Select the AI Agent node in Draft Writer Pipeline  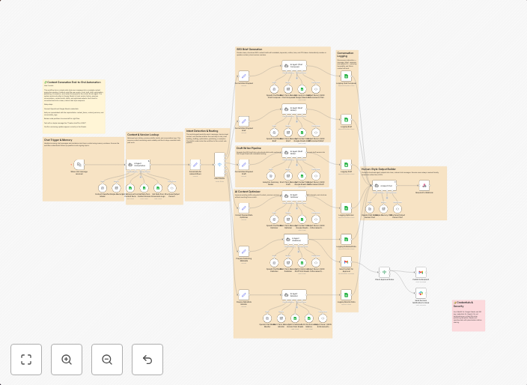(x=294, y=154)
